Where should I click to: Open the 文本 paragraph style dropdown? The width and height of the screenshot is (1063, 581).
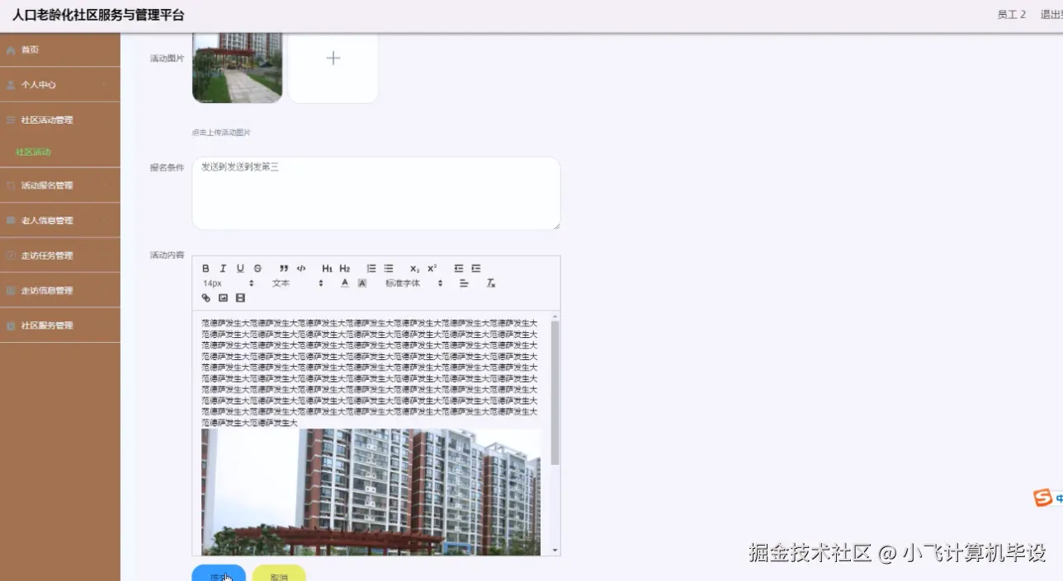pos(281,283)
